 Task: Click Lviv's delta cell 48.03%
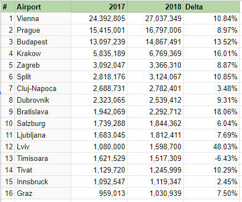(211, 147)
